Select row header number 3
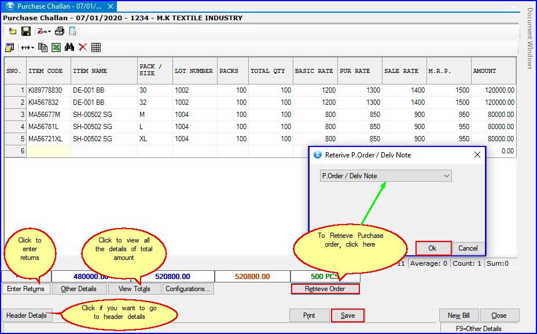 pyautogui.click(x=16, y=115)
